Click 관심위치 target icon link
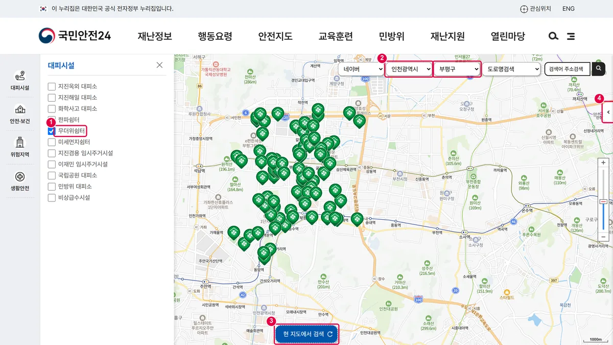613x345 pixels. pos(535,9)
